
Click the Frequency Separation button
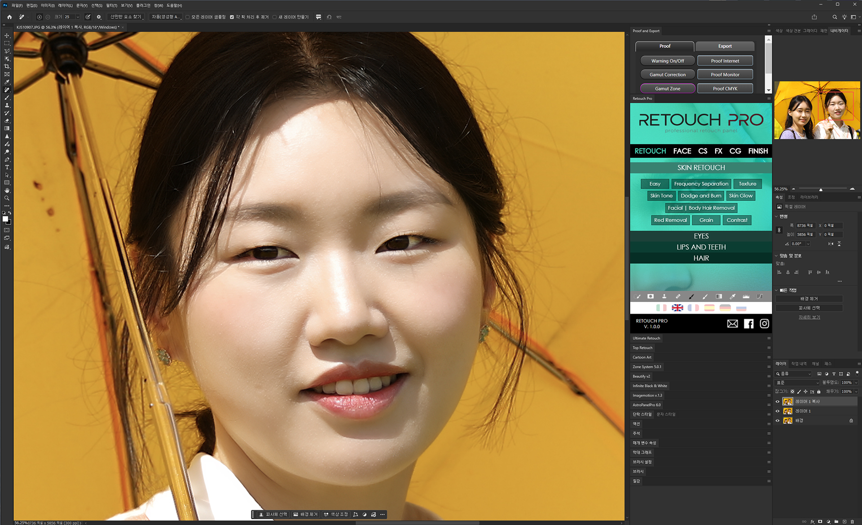coord(701,184)
